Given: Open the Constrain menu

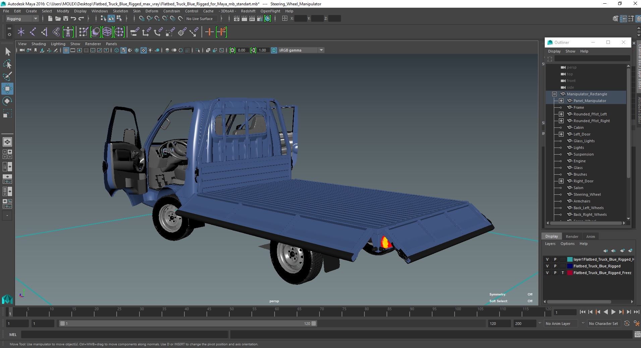Looking at the screenshot, I should 172,11.
